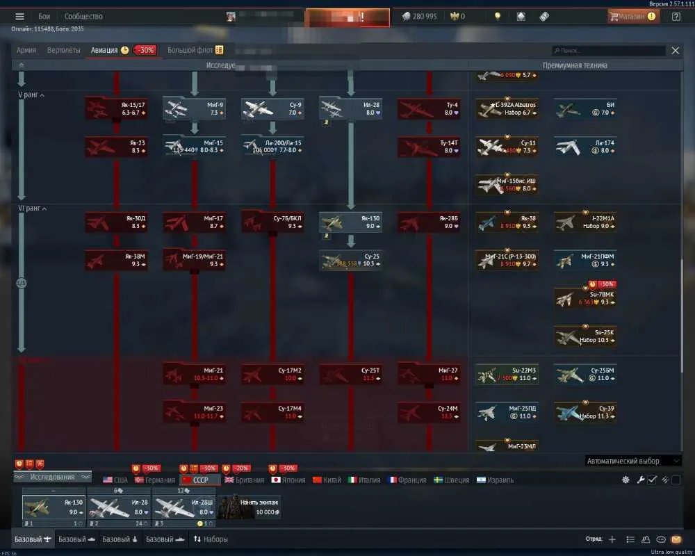695x556 pixels.
Task: Expand the Исследования panel
Action: pyautogui.click(x=52, y=477)
